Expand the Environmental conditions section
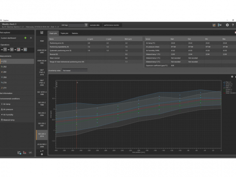The width and height of the screenshot is (236, 177). click(x=17, y=99)
